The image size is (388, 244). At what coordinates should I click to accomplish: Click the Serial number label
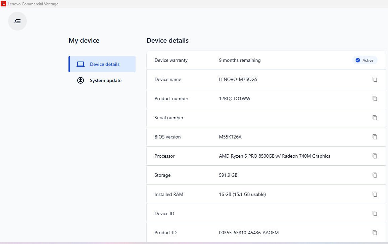pyautogui.click(x=169, y=118)
